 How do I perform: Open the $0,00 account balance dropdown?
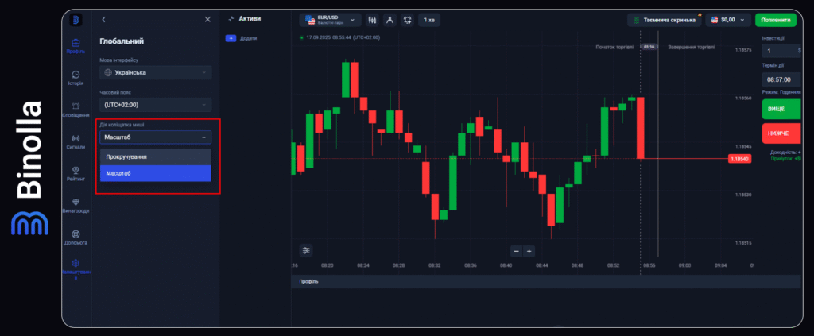(726, 19)
